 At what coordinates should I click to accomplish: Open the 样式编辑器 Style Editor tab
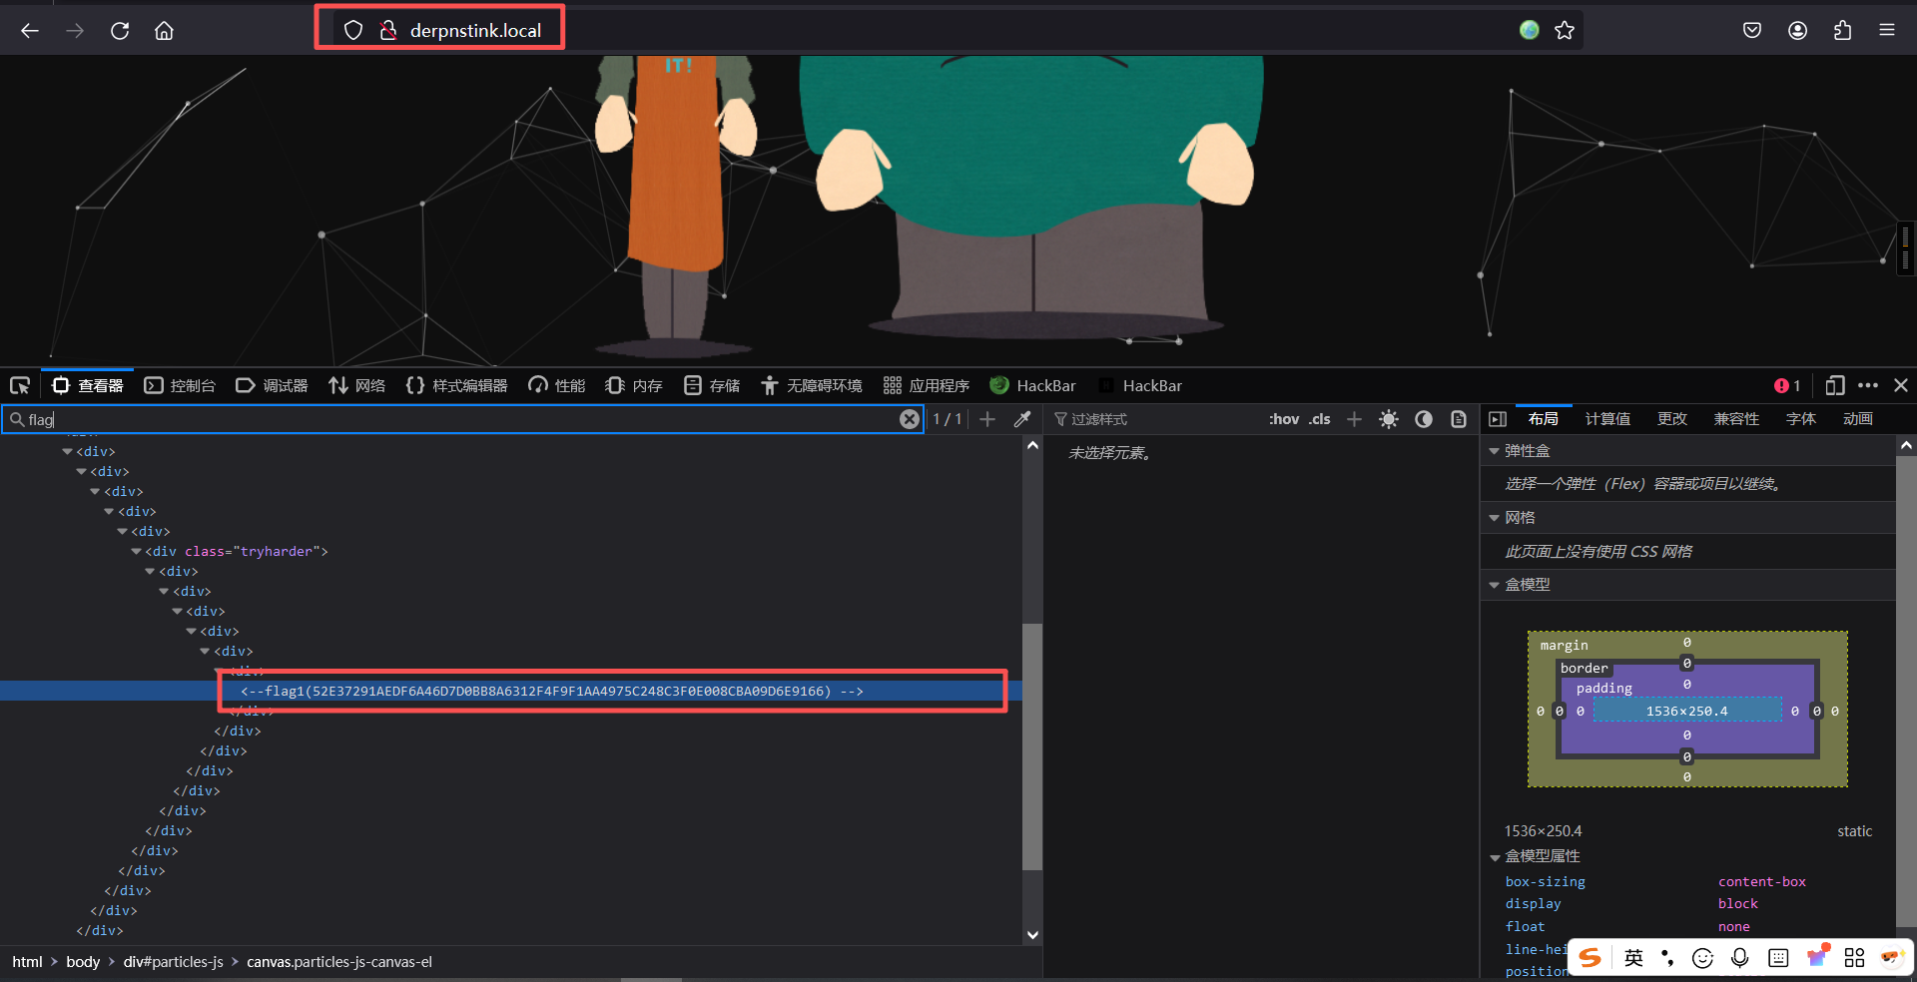[456, 385]
